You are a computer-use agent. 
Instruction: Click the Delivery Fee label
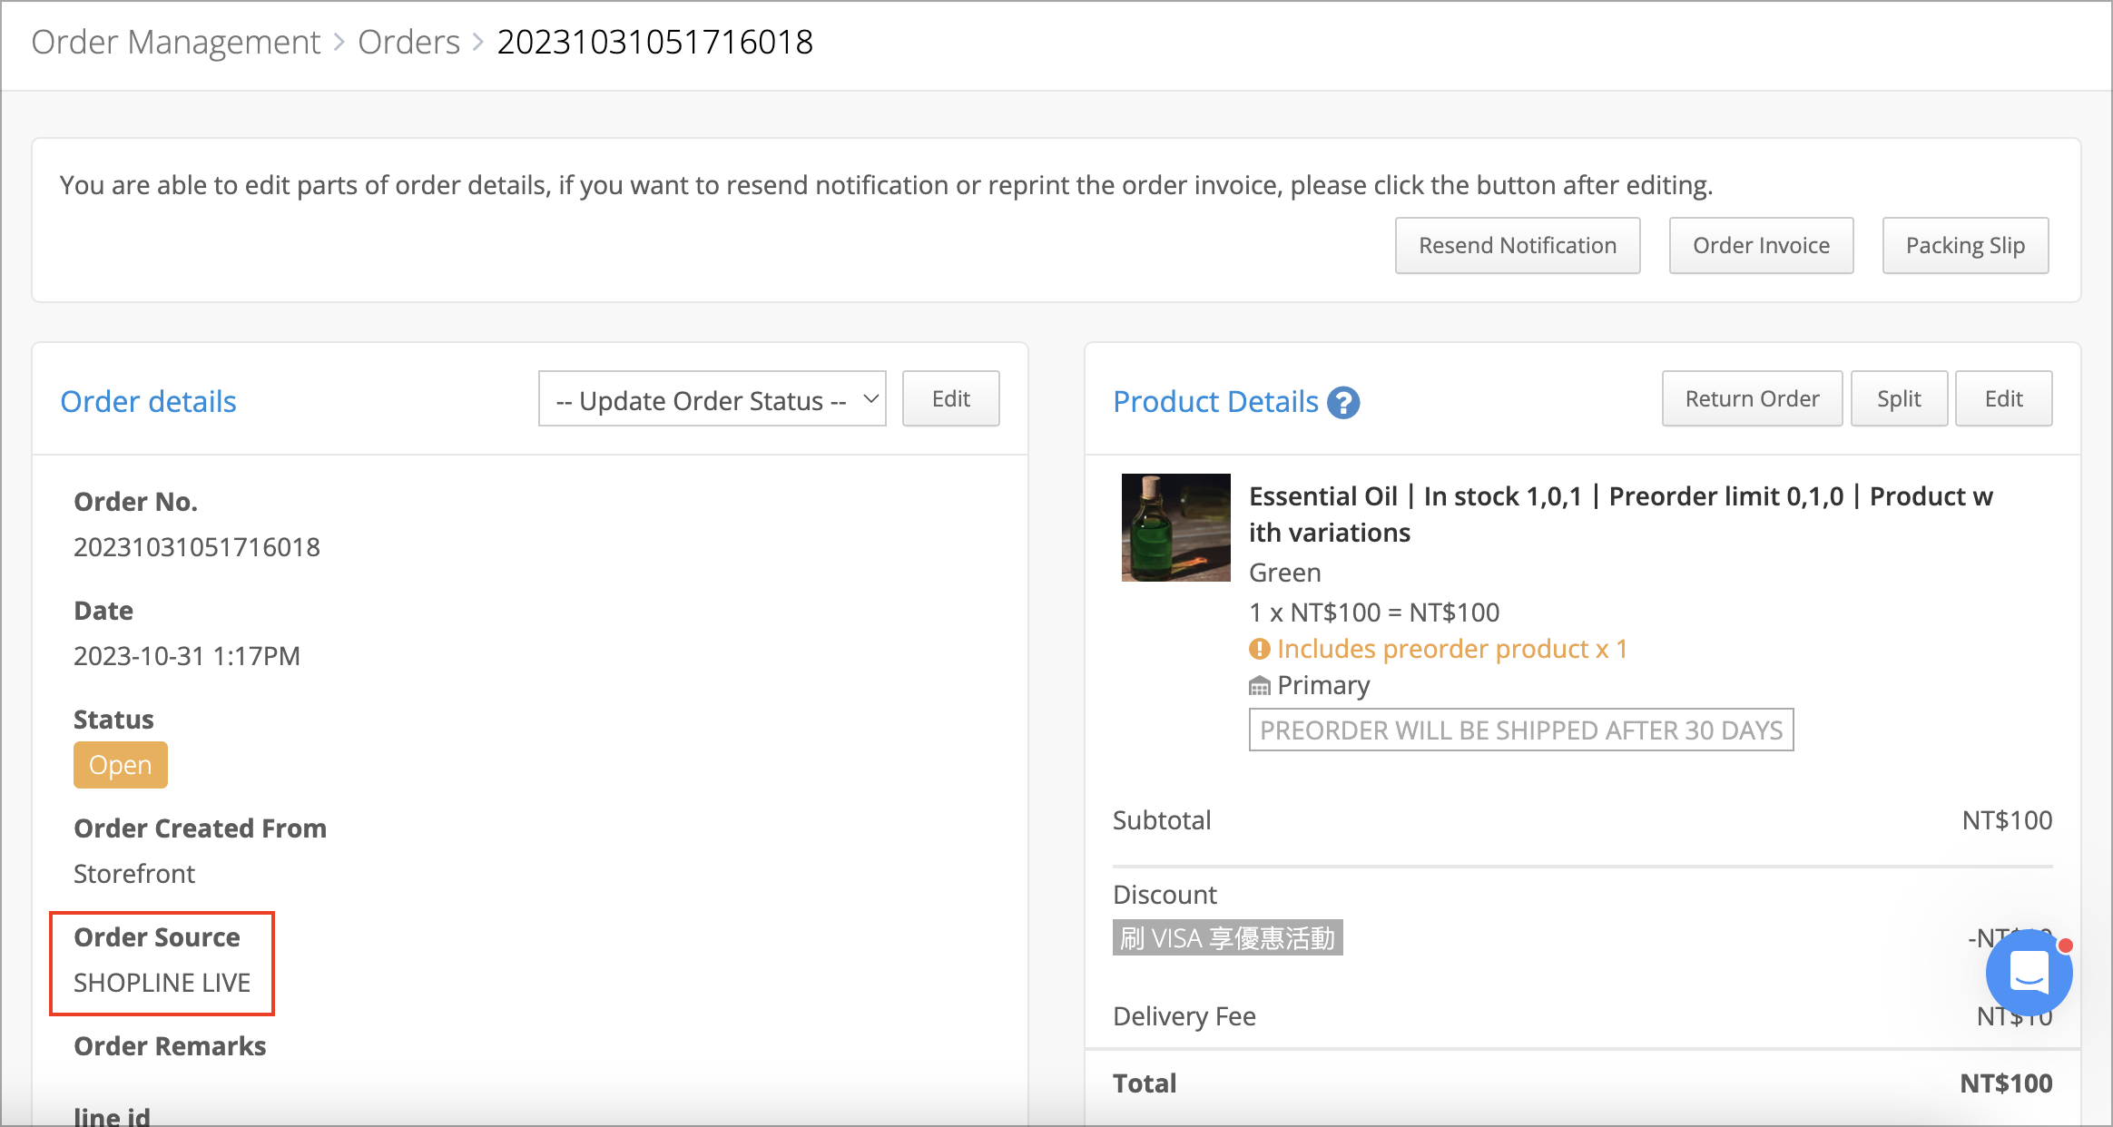tap(1184, 1016)
